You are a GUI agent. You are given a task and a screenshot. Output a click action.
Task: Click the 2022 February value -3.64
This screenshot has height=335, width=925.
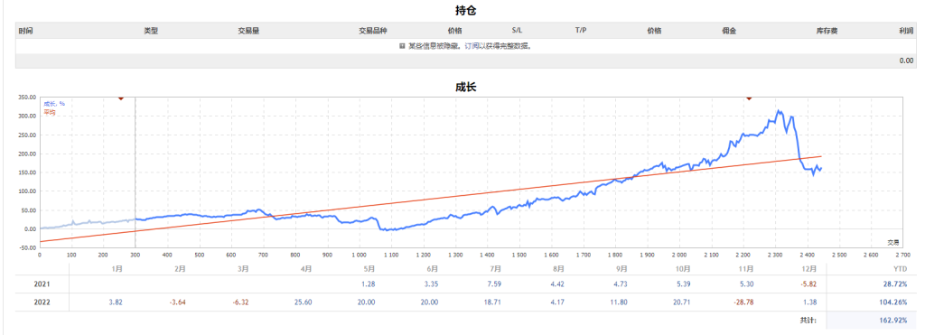coord(178,302)
